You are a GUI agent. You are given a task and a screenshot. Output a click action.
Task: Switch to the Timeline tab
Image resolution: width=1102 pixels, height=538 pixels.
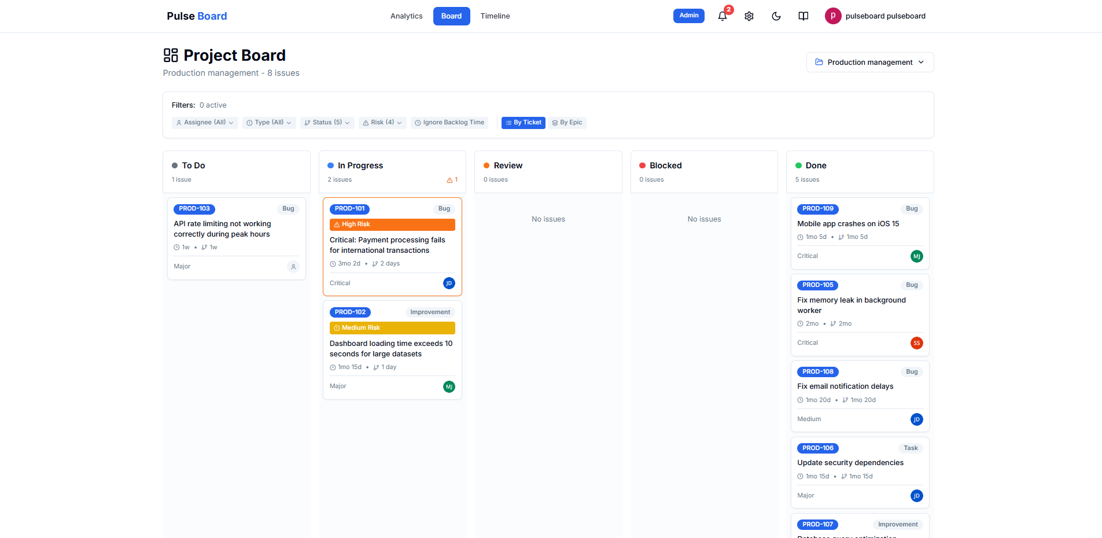[495, 16]
